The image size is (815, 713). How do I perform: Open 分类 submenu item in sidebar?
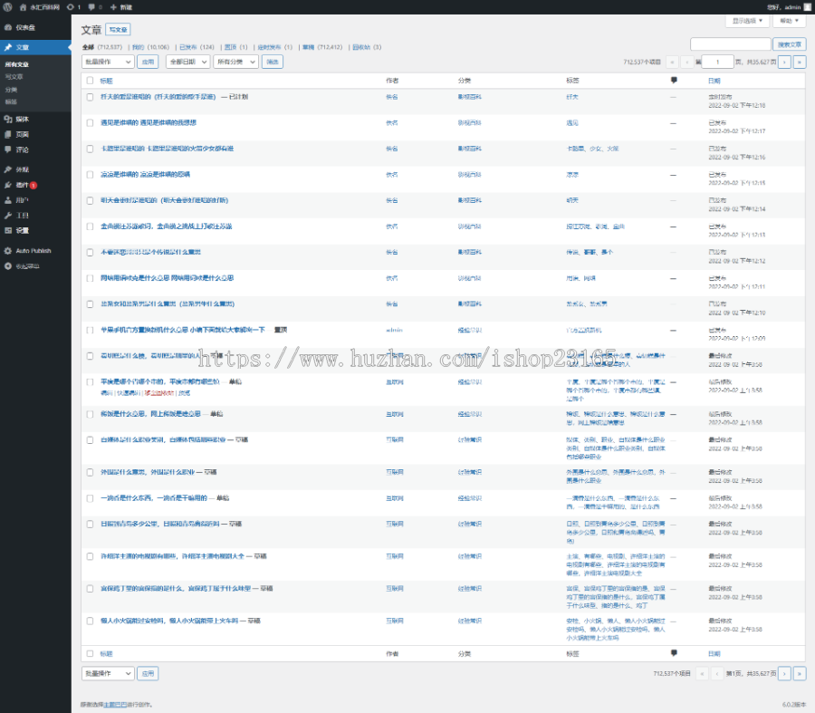tap(11, 90)
